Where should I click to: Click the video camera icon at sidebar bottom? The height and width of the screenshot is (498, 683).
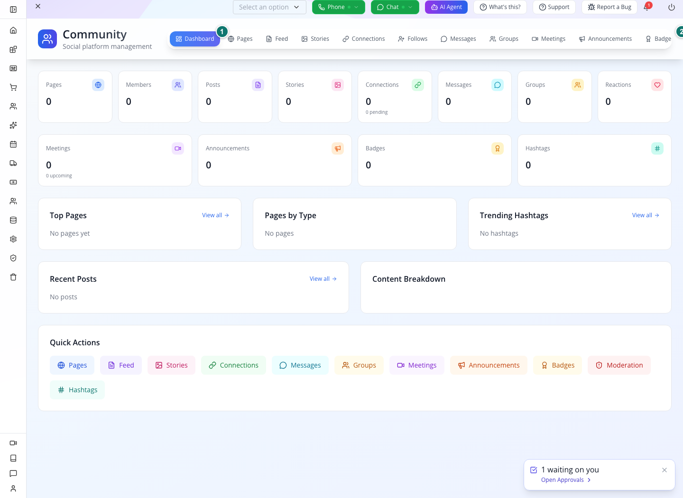coord(13,443)
